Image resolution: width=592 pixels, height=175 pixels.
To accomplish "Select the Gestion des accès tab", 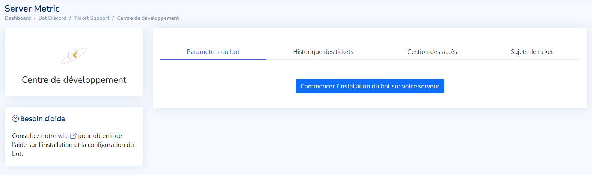I will pyautogui.click(x=432, y=52).
